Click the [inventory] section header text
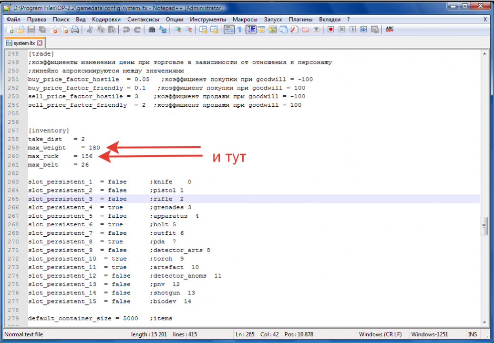This screenshot has height=343, width=494. coord(49,131)
